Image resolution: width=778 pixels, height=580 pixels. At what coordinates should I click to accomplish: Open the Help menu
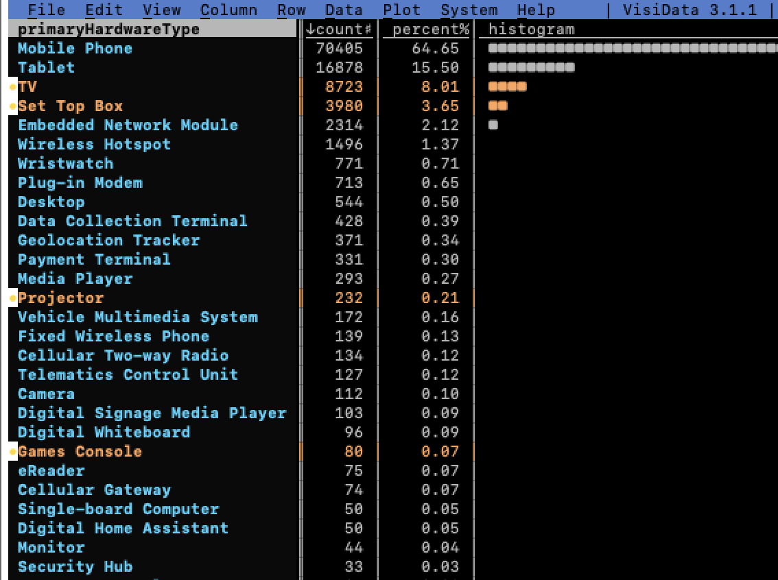(536, 10)
